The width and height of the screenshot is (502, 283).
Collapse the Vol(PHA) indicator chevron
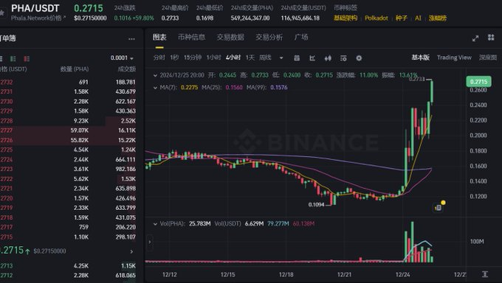(x=155, y=224)
